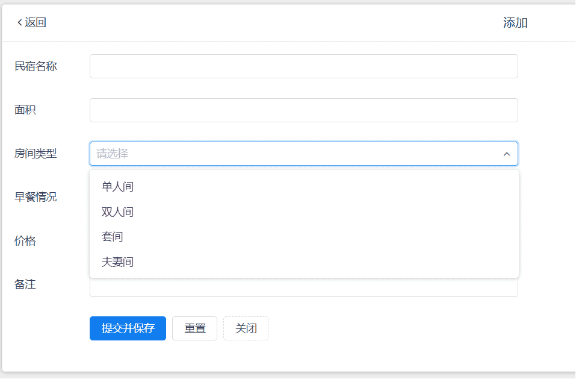576x379 pixels.
Task: Go back via the 返回 link
Action: click(36, 23)
